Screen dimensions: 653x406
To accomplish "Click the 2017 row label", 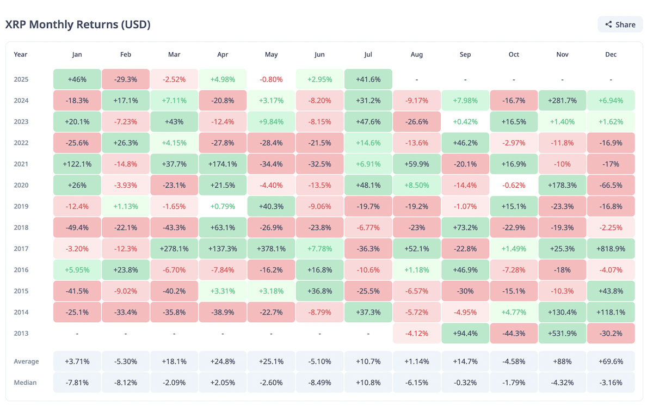I will point(21,249).
